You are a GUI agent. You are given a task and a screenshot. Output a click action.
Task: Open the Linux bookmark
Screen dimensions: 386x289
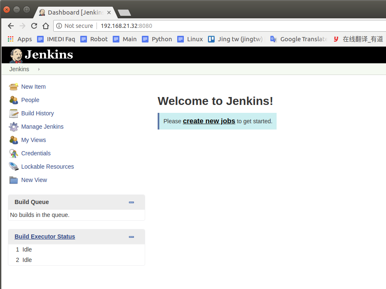pos(190,39)
